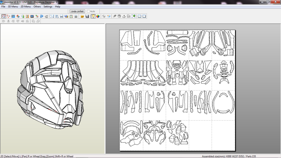Expand the Settings menu

48,7
